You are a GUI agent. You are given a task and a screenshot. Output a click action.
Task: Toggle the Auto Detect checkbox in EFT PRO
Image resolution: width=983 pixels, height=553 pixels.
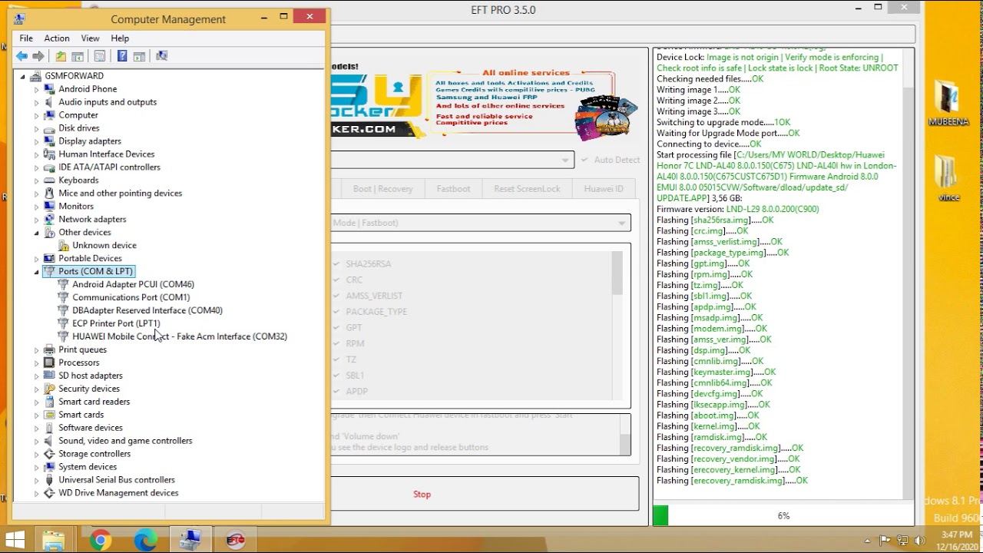tap(586, 160)
